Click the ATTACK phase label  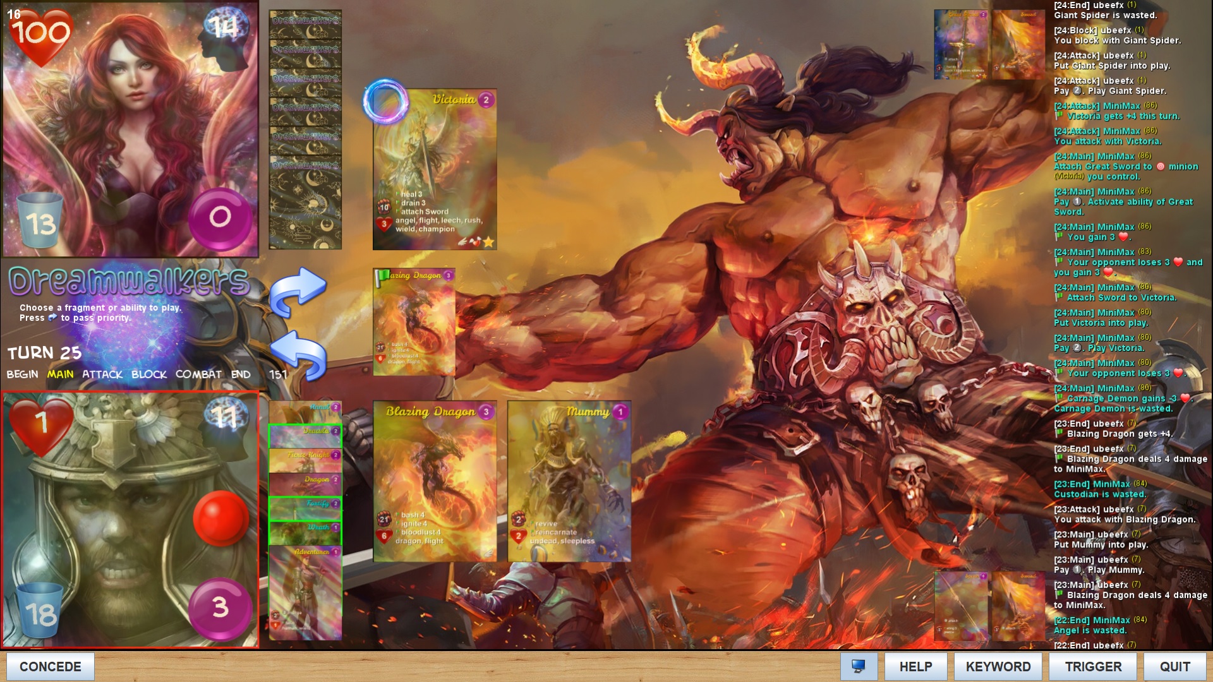tap(102, 374)
